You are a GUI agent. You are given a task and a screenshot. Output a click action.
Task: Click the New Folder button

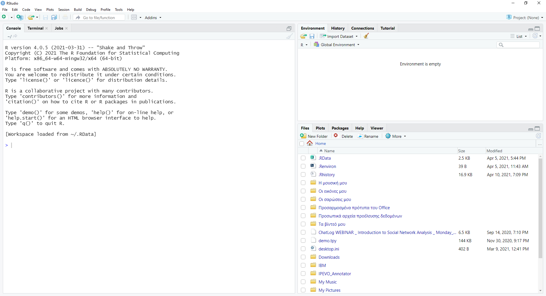coord(314,136)
